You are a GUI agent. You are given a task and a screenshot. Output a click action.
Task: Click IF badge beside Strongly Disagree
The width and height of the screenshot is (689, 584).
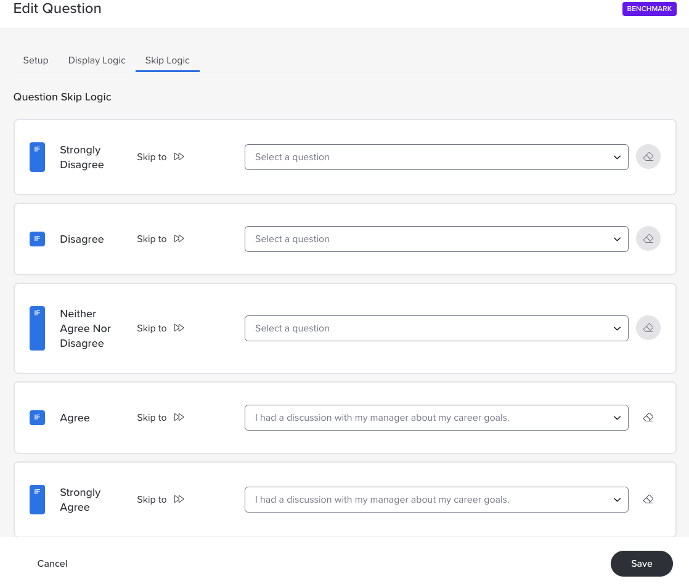click(x=38, y=156)
